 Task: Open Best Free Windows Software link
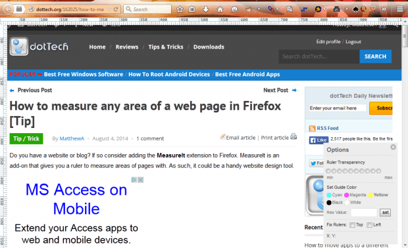pos(84,74)
